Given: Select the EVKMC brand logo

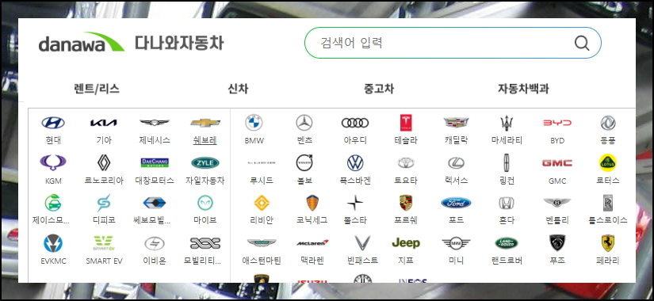Looking at the screenshot, I should (x=53, y=243).
